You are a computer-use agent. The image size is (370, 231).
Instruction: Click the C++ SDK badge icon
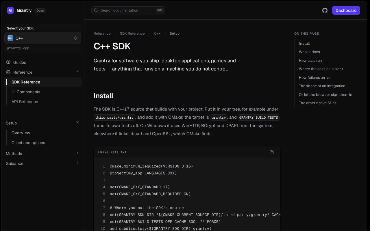point(10,38)
